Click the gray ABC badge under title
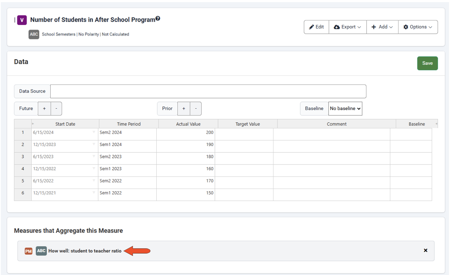Viewport: 452px width, 275px height. 34,34
